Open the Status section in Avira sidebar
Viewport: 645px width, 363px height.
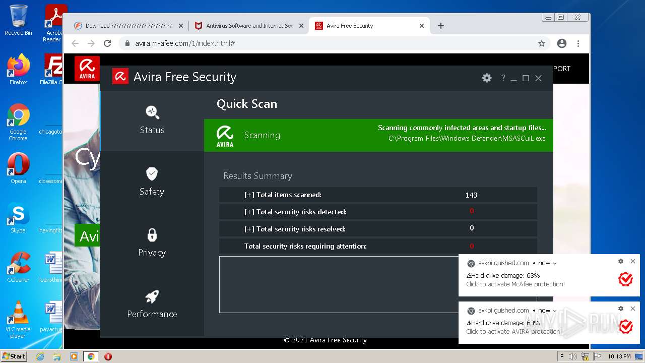point(152,120)
